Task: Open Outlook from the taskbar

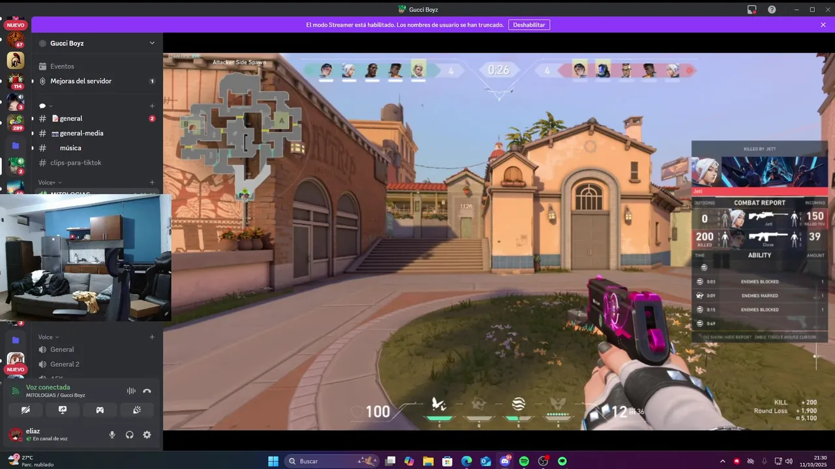Action: tap(485, 461)
